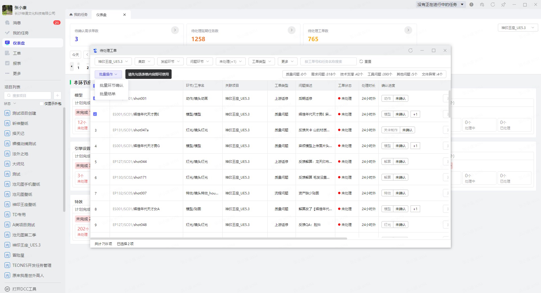Screen dimensions: 541x293
Task: Open project TEONES开发任务管理
Action: coord(32,265)
